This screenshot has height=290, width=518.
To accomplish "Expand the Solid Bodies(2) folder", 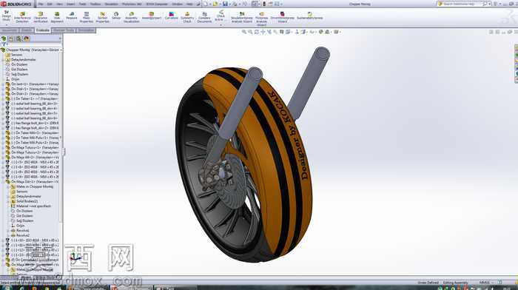I will click(x=8, y=201).
